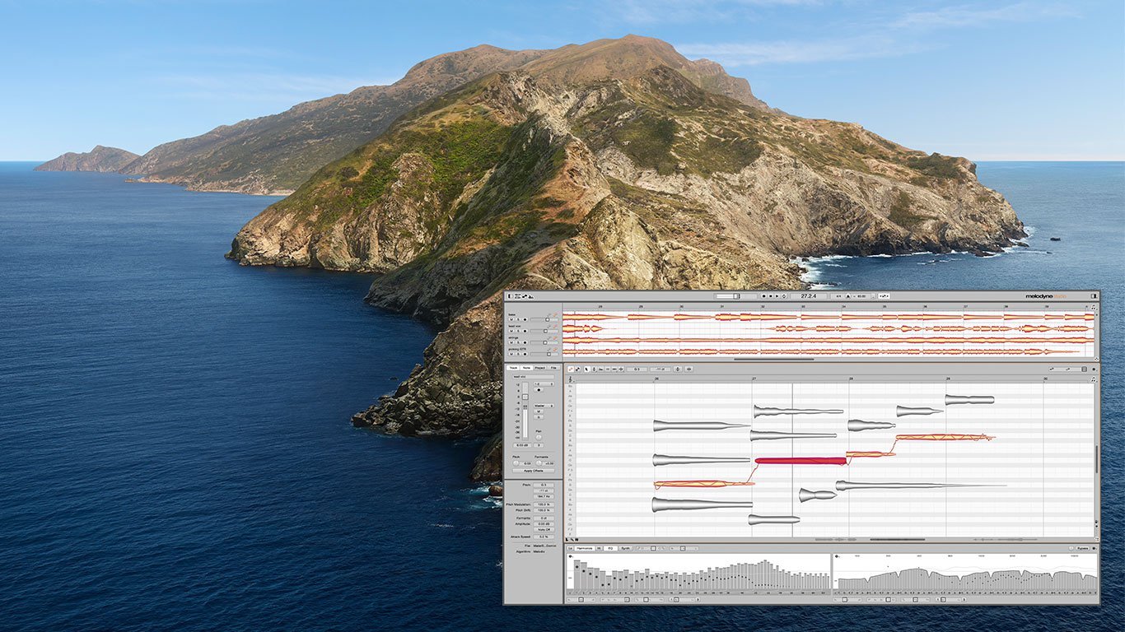Toggle the metronome icon next to the tempo field
Screen dimensions: 1125x632
coord(847,296)
